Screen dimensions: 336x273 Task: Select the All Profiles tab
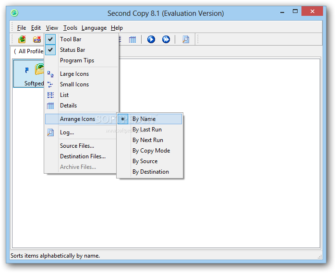28,51
